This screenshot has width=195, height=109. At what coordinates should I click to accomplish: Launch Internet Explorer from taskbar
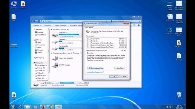20,107
